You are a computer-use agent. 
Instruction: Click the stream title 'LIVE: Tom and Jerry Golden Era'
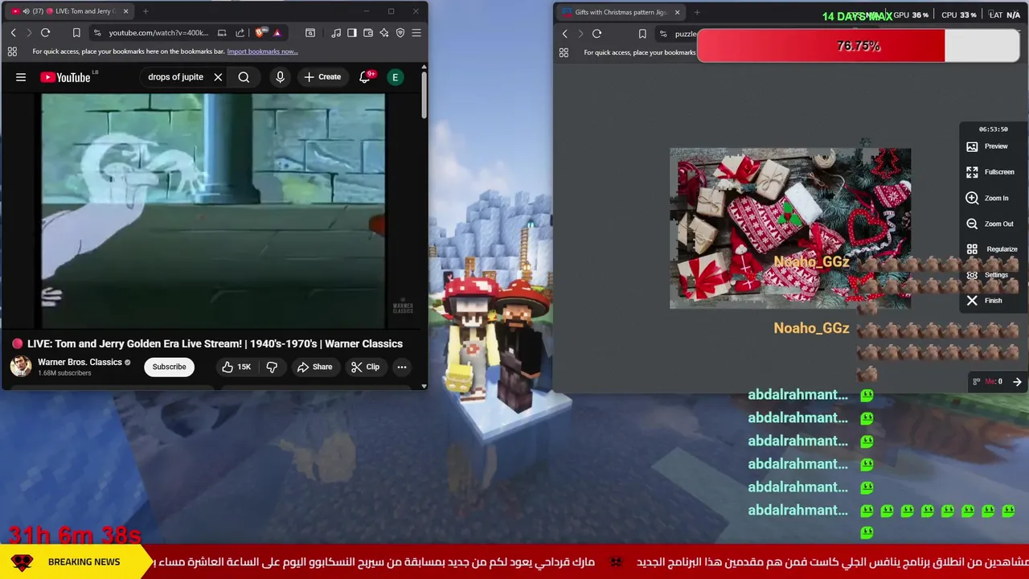pyautogui.click(x=215, y=343)
